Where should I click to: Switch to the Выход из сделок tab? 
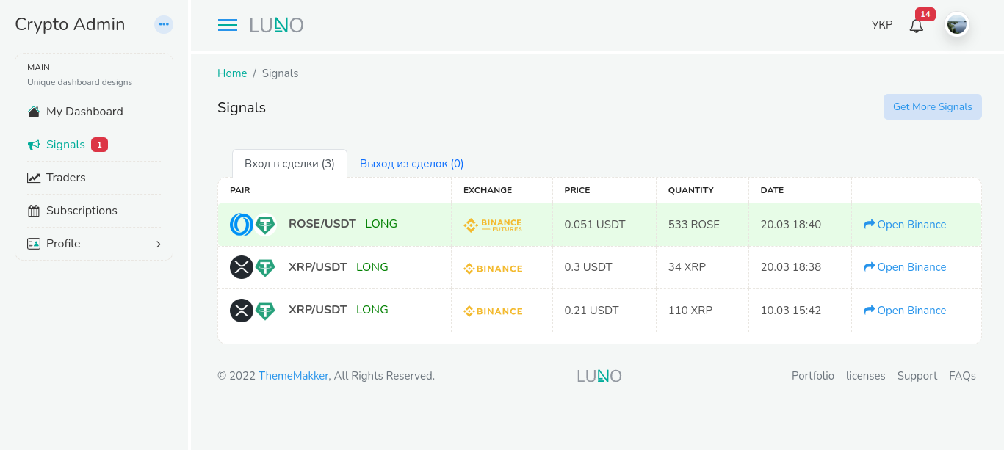(411, 164)
